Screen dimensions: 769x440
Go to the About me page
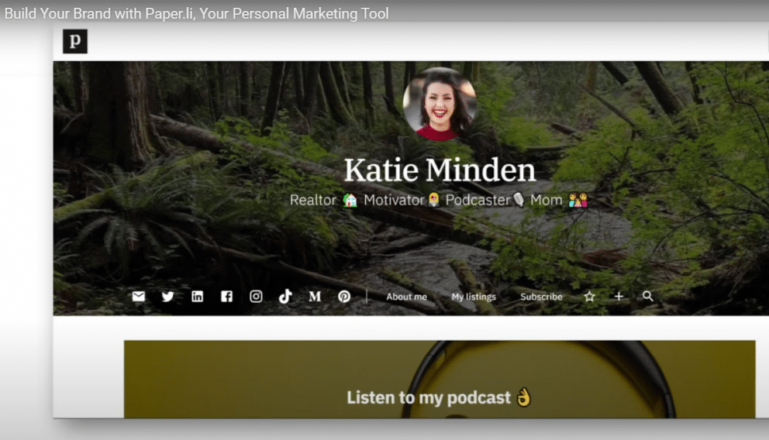pyautogui.click(x=406, y=297)
